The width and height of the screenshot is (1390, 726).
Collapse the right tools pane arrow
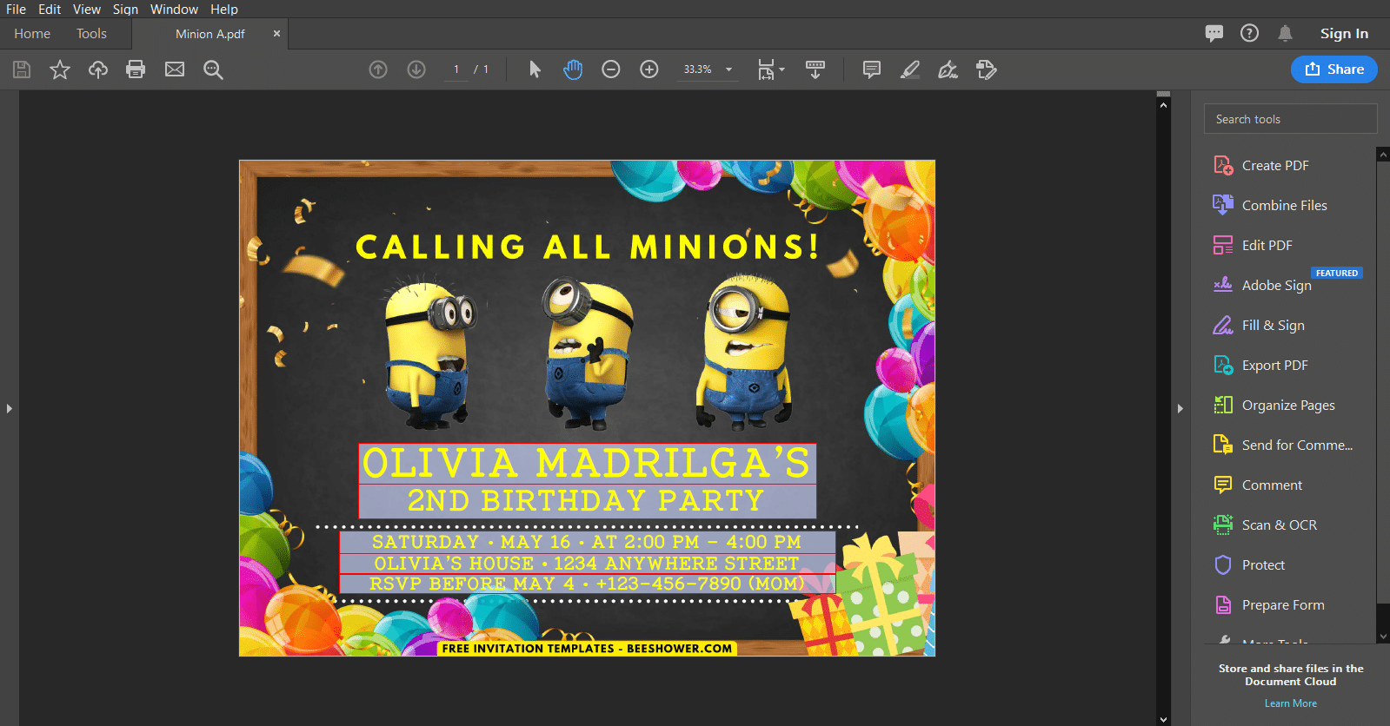click(1180, 408)
